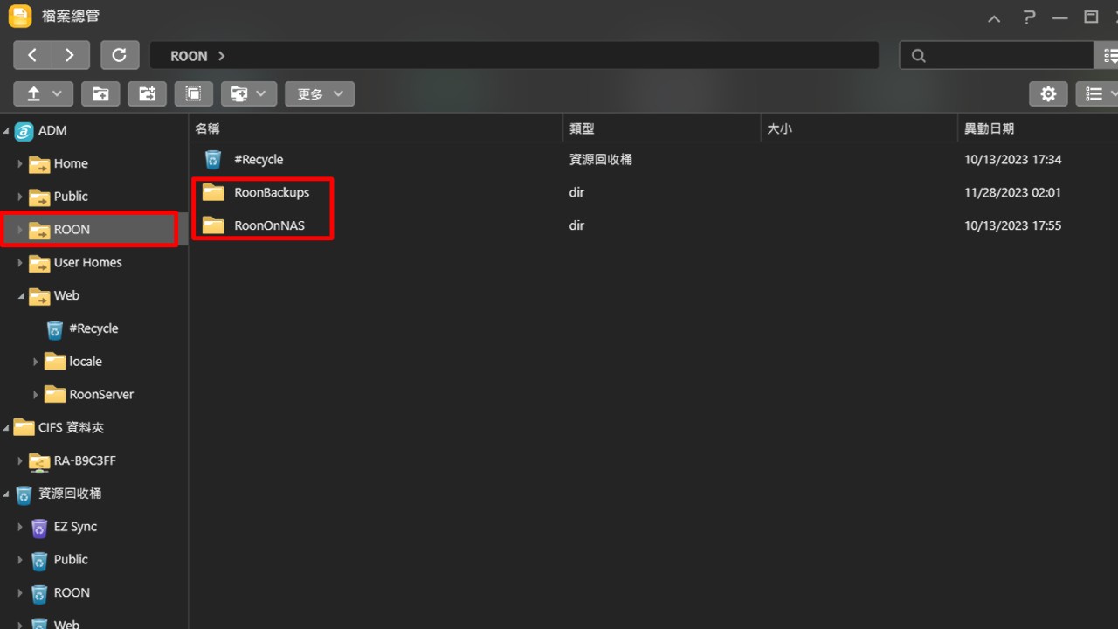Select the #Recycle row in file list
The width and height of the screenshot is (1118, 629).
653,159
